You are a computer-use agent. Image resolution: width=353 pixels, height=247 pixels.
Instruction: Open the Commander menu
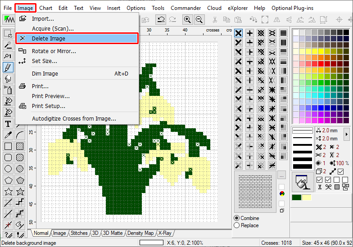tap(186, 8)
